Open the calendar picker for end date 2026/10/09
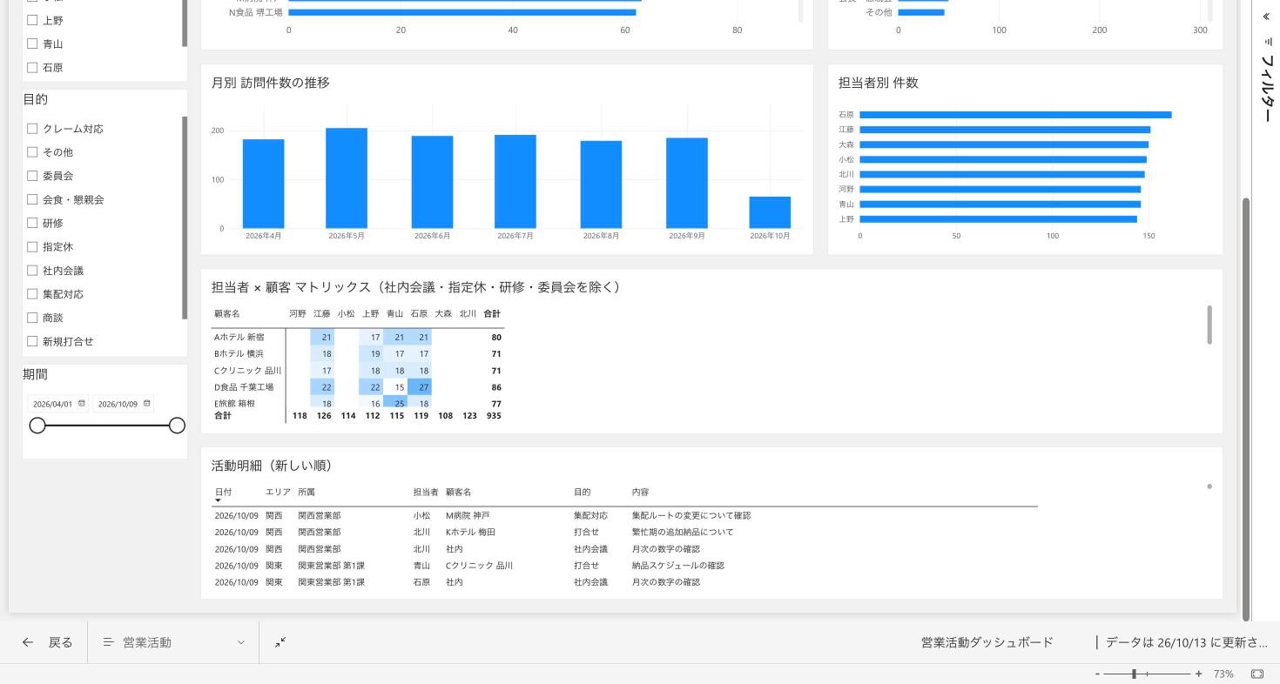1280x684 pixels. click(146, 403)
